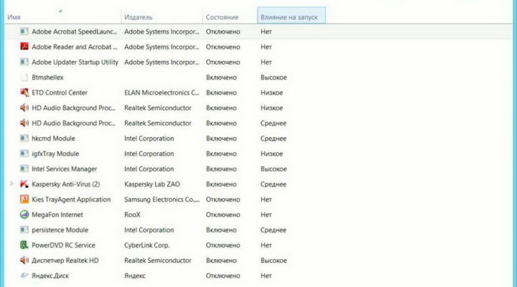Click the orange Kies TrayAgent icon
Viewport: 517px width, 287px height.
[24, 199]
